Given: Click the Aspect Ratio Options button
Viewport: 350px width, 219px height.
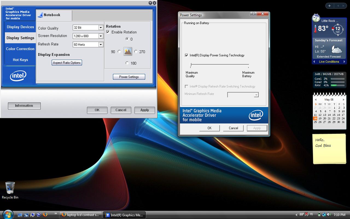Looking at the screenshot, I should pos(67,63).
